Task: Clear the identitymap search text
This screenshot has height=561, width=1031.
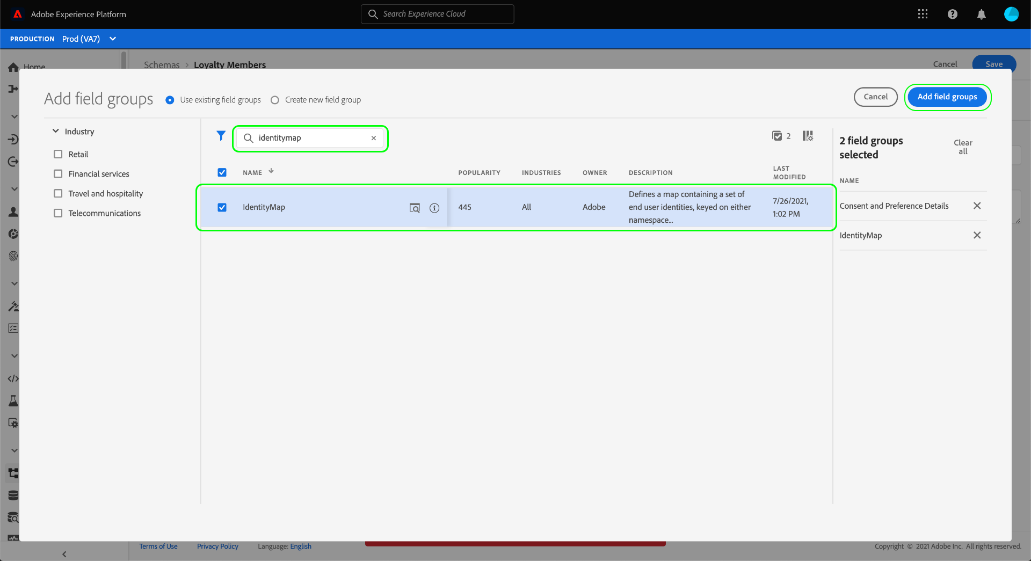Action: [x=374, y=138]
